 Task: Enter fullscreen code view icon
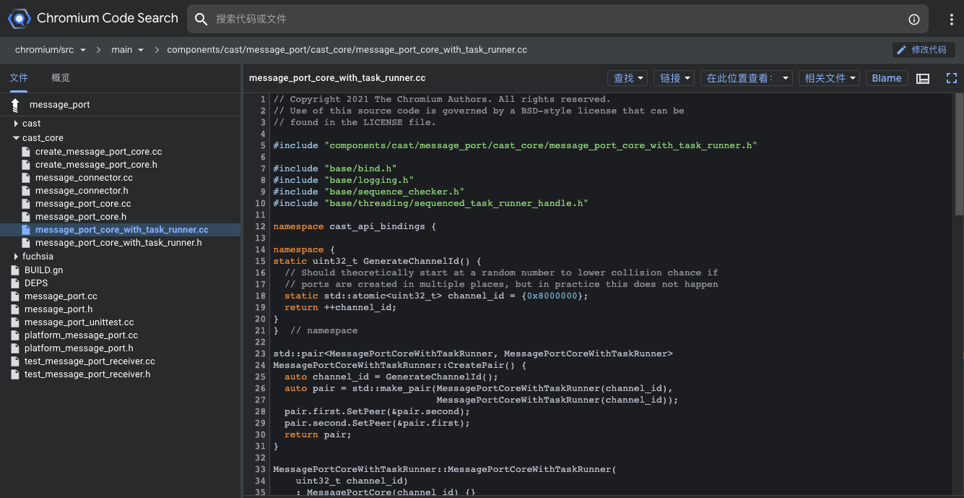pos(951,78)
